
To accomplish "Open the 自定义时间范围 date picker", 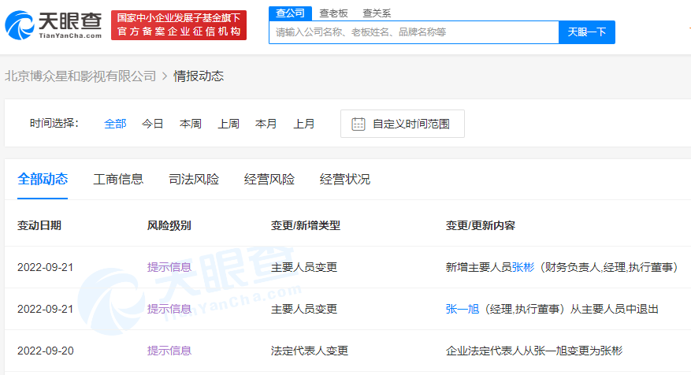I will click(x=403, y=124).
